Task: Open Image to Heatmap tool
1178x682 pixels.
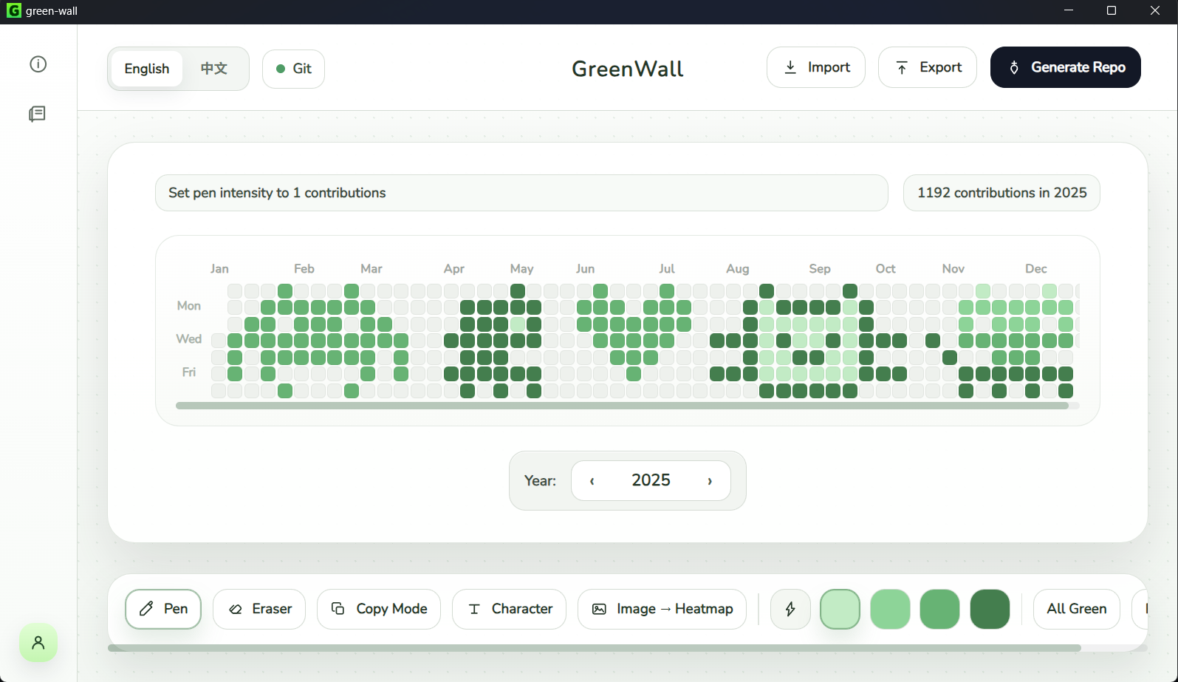Action: click(x=662, y=609)
